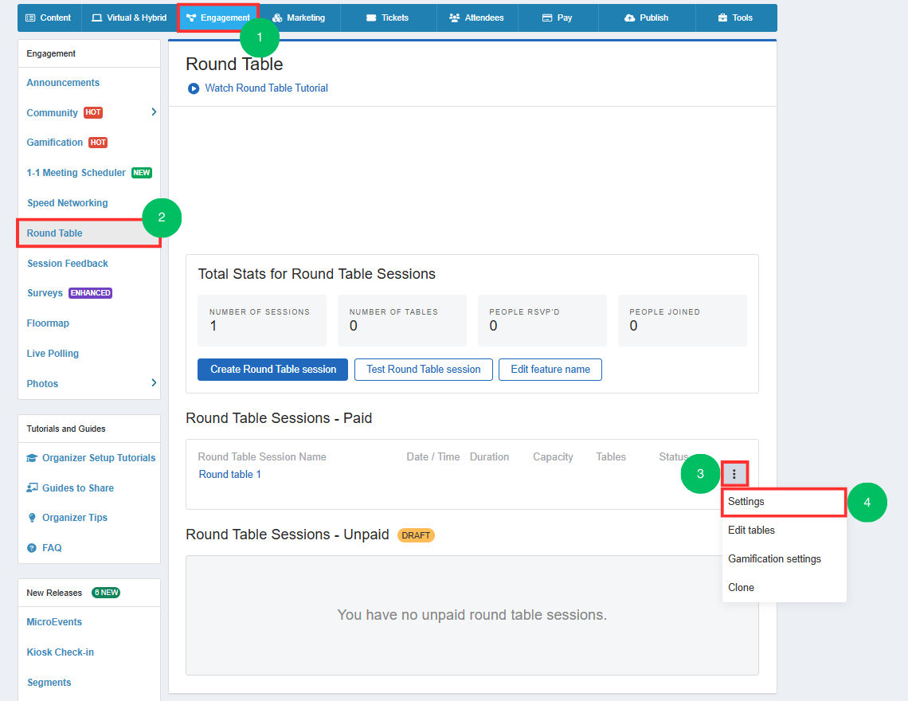Click the lightbulb icon beside Organizer Tips
The image size is (908, 701).
pos(32,518)
